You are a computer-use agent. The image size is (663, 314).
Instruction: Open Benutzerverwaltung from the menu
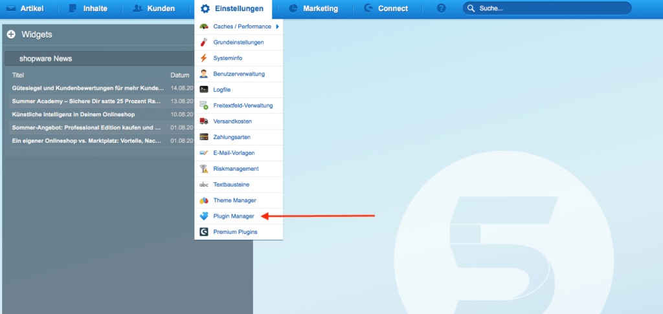click(x=238, y=74)
